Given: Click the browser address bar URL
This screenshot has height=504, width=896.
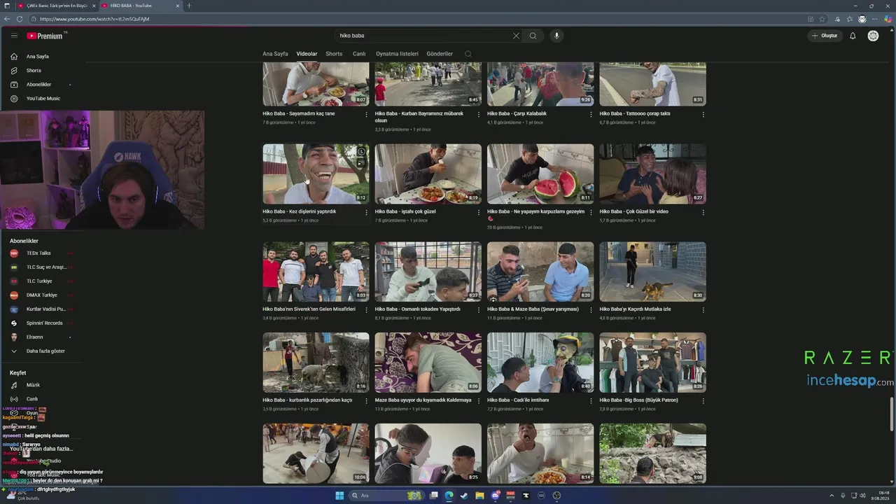Looking at the screenshot, I should 94,19.
